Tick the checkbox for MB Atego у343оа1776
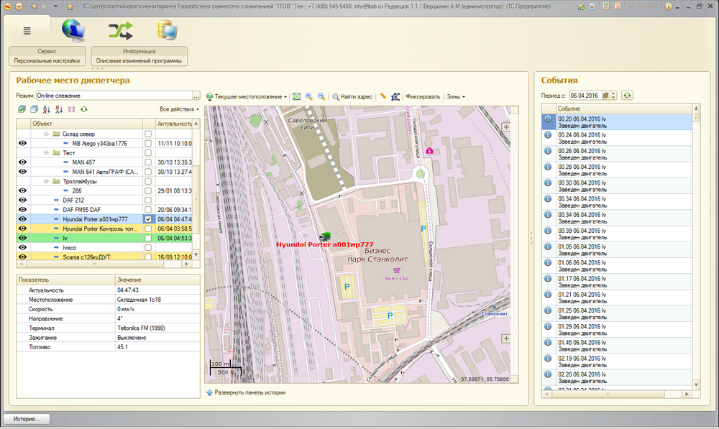Image resolution: width=719 pixels, height=429 pixels. tap(148, 144)
